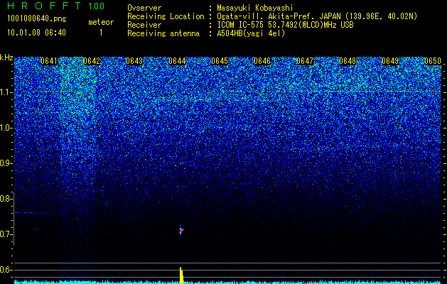
Task: Click the meteor count value 1
Action: pos(101,33)
